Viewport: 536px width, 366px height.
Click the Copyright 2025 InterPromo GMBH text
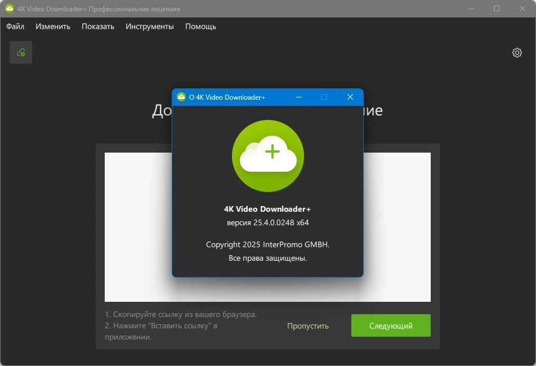tap(267, 245)
